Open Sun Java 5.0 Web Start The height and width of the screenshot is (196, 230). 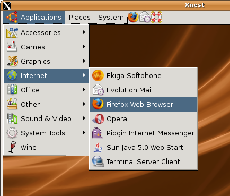click(143, 147)
